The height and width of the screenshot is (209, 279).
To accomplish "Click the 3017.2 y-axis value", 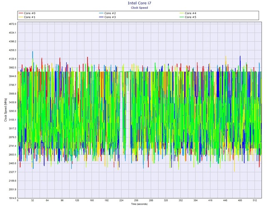I will (x=12, y=128).
